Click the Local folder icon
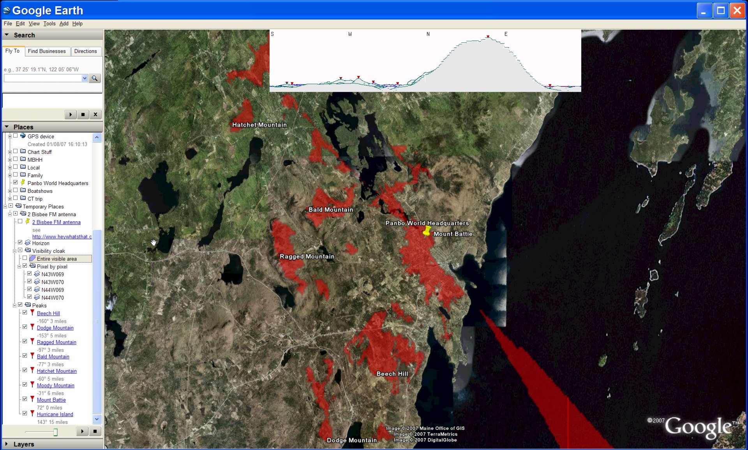The height and width of the screenshot is (450, 748). click(23, 167)
